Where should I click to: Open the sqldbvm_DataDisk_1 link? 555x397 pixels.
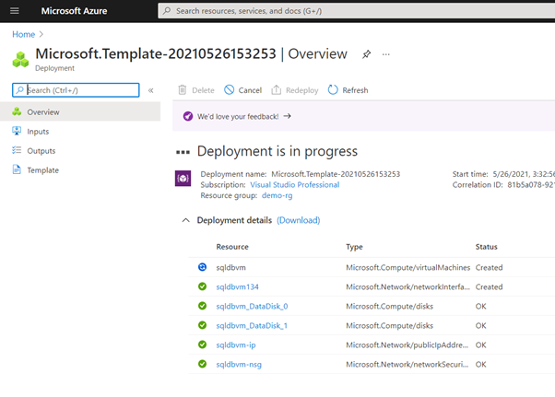point(252,326)
